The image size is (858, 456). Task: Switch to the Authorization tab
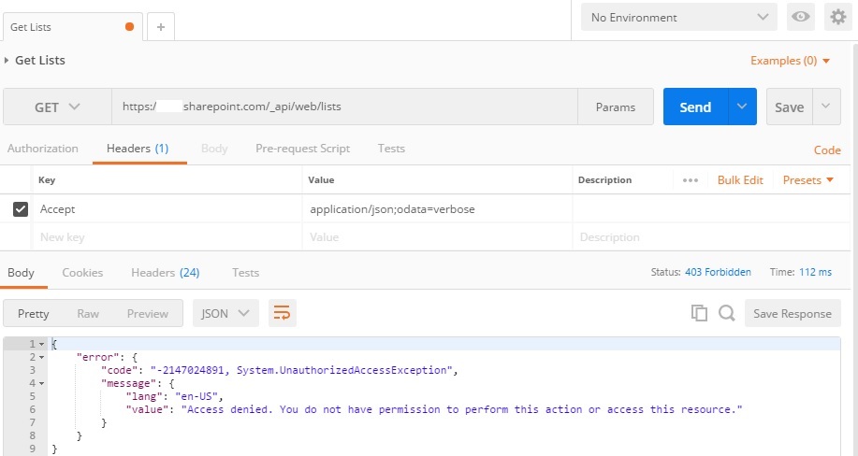pos(43,149)
